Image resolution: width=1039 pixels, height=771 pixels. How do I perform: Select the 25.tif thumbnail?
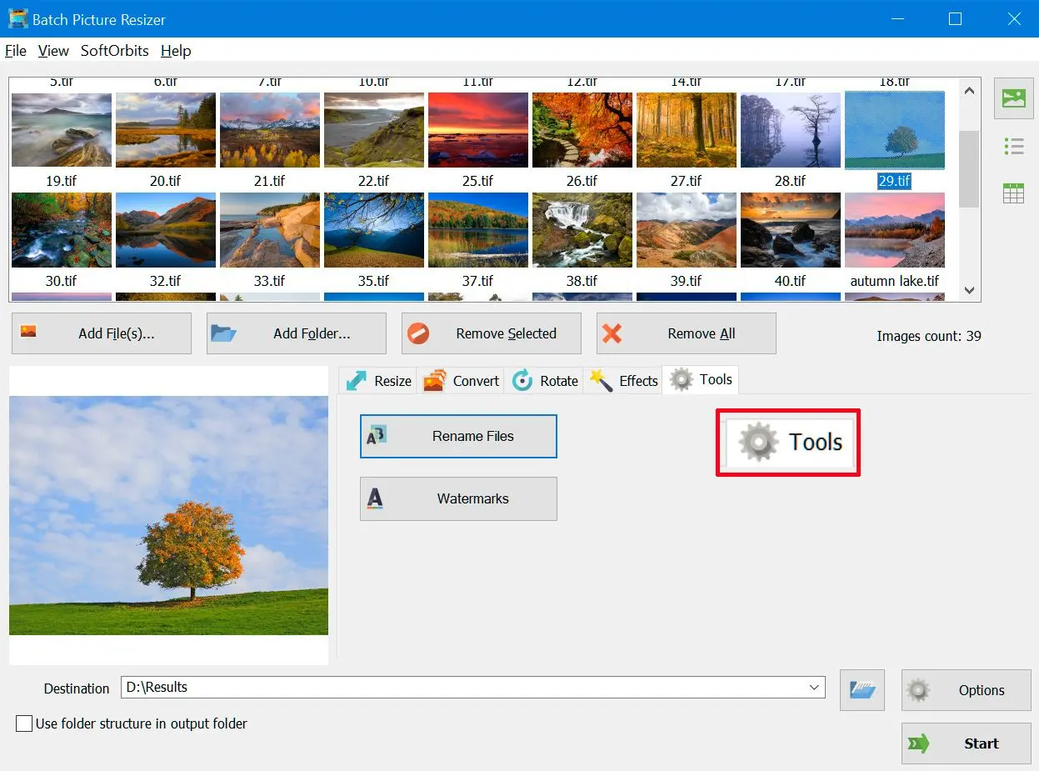pos(478,230)
